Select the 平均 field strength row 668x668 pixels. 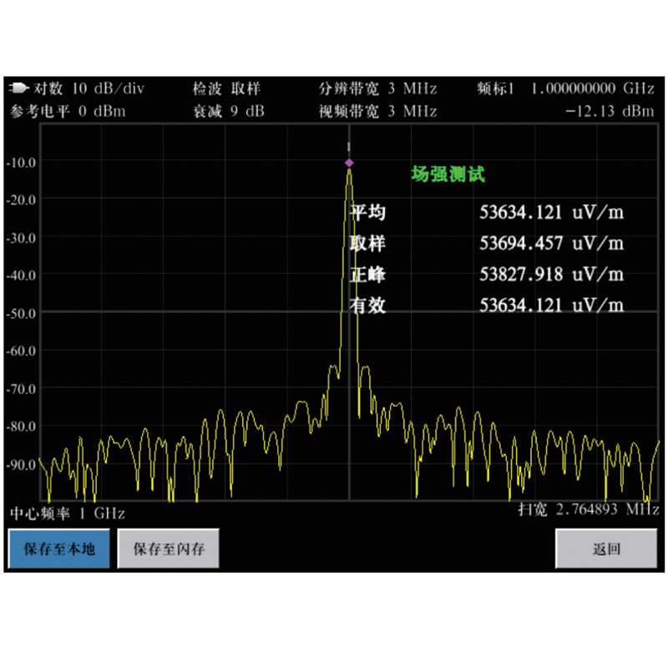[x=486, y=213]
